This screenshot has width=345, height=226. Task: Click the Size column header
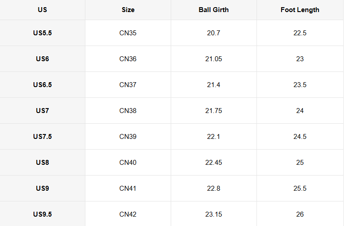tap(128, 10)
